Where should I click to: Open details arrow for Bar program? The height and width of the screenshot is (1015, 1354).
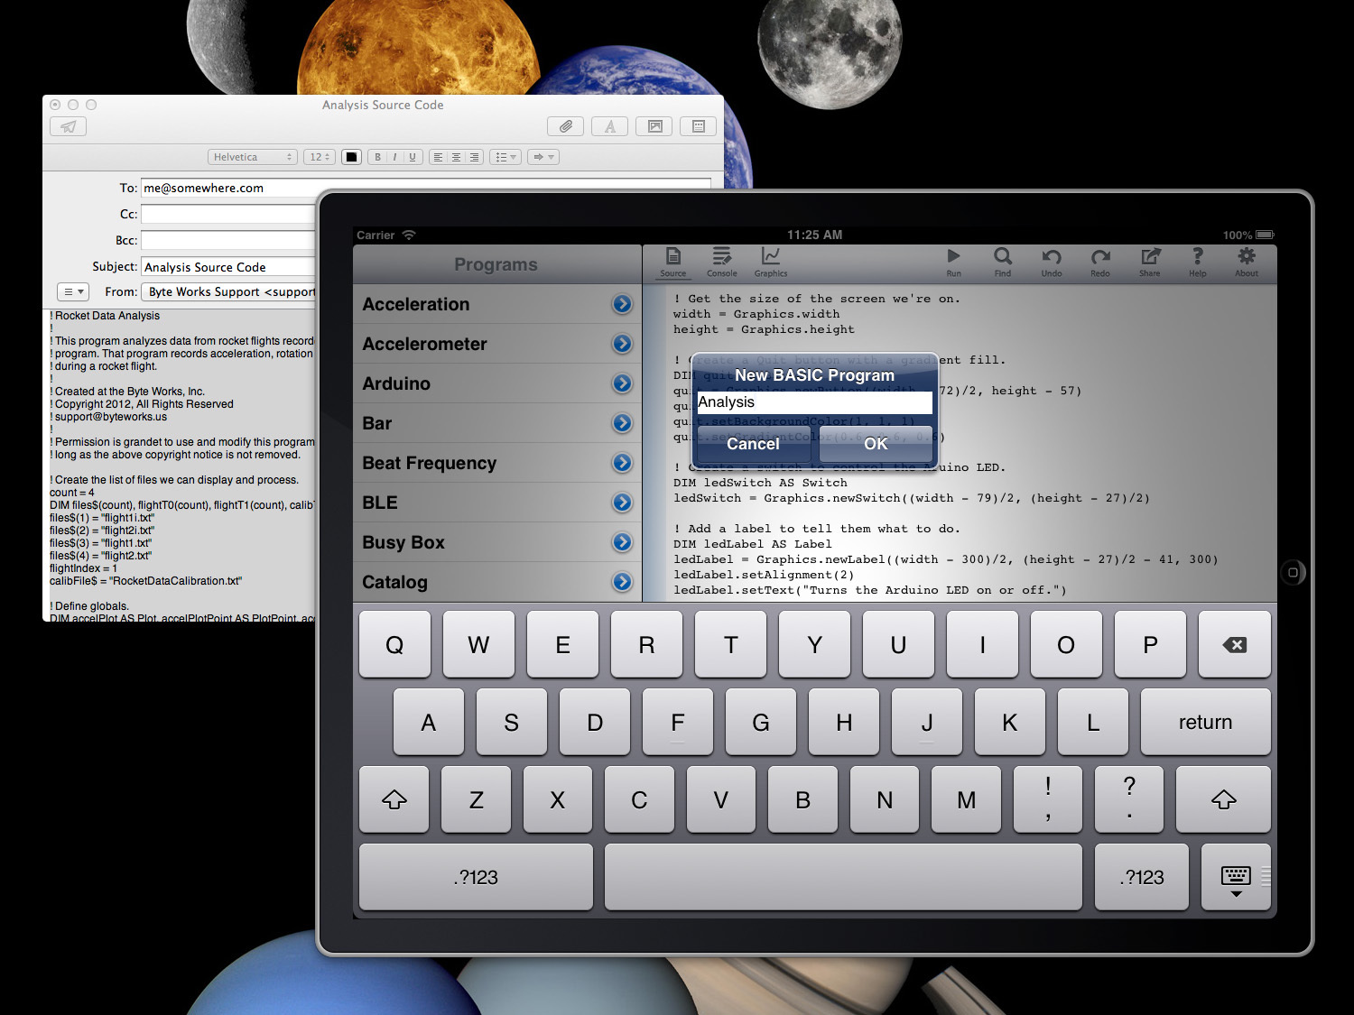[x=622, y=423]
